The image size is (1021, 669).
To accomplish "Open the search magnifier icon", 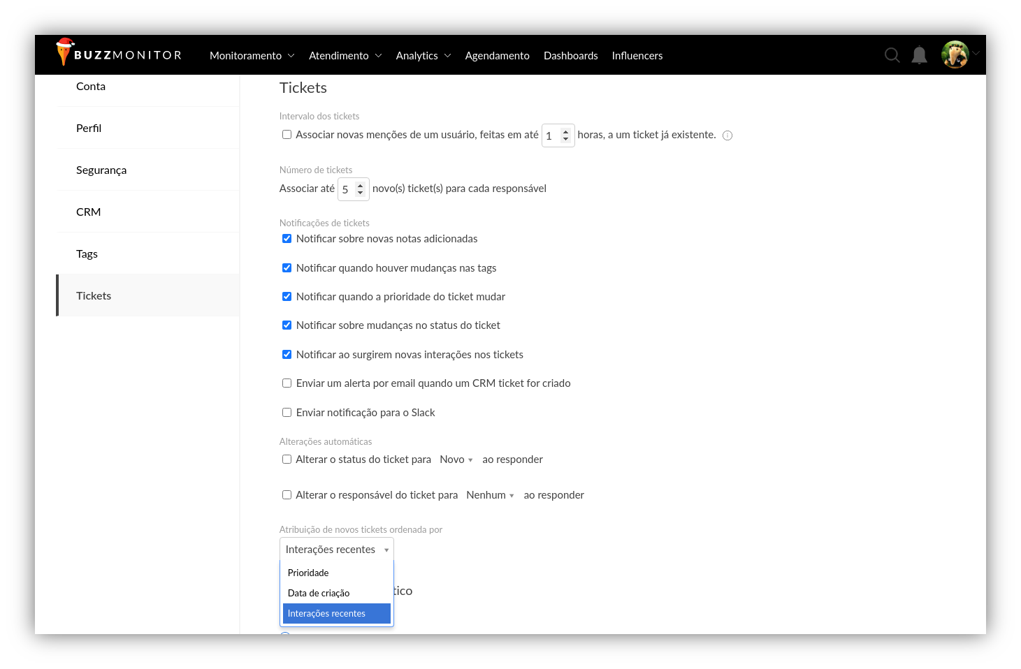I will click(892, 55).
